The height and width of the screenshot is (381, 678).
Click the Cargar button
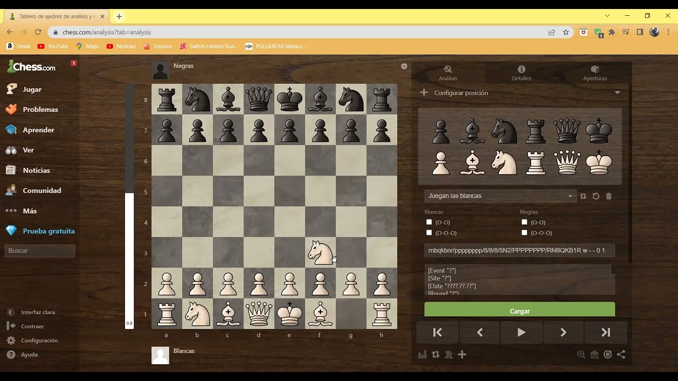tap(520, 310)
